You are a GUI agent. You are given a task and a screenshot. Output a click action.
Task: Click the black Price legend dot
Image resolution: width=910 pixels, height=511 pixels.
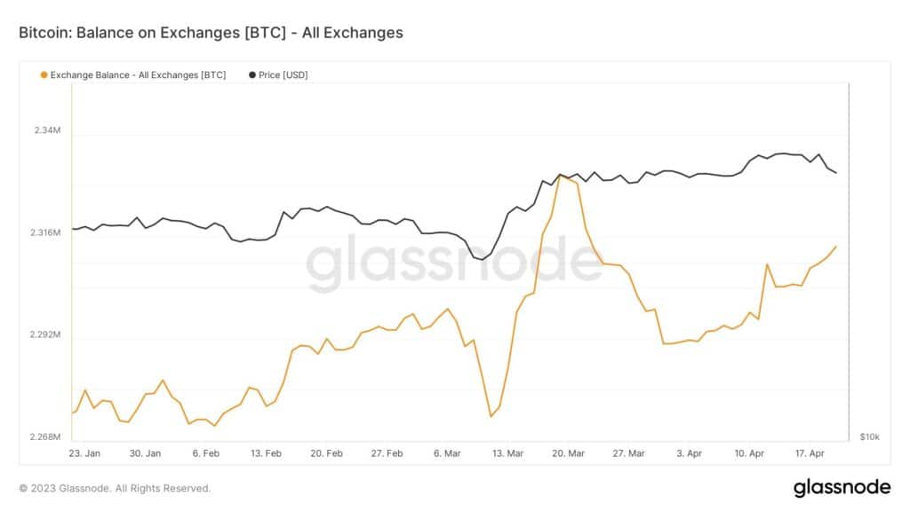[252, 75]
